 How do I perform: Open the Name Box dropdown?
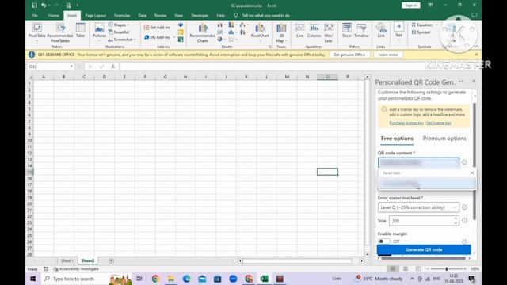(x=71, y=66)
